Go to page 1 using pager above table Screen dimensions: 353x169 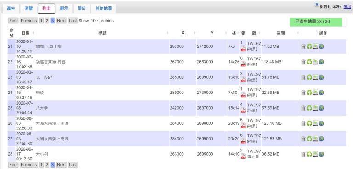(x=41, y=21)
